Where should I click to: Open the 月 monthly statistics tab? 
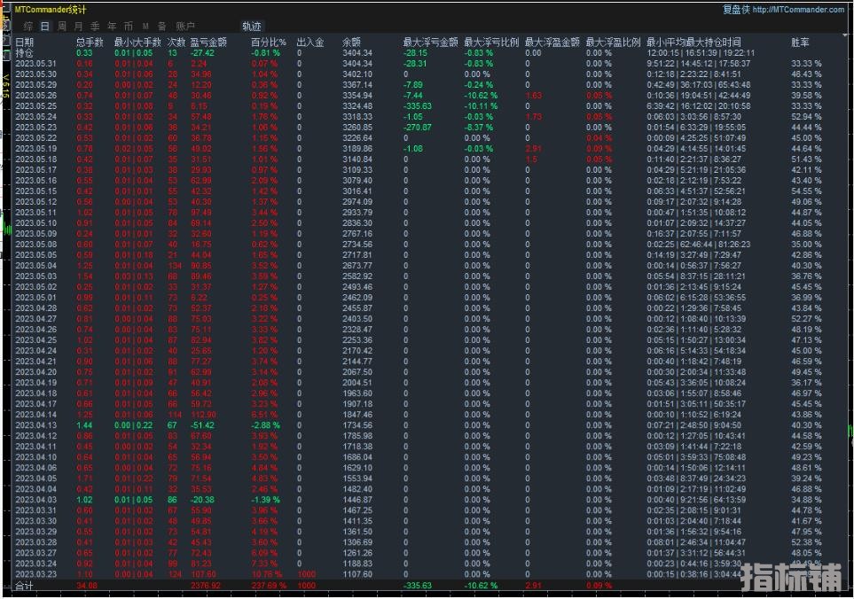[78, 26]
